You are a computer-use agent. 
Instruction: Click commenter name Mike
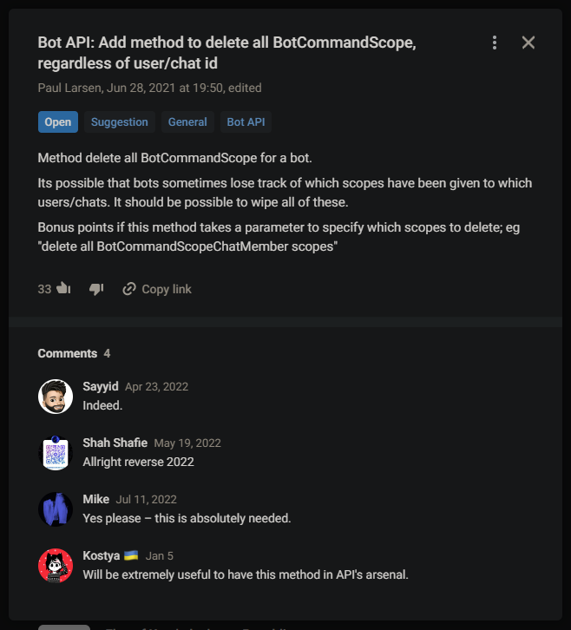[x=96, y=500]
